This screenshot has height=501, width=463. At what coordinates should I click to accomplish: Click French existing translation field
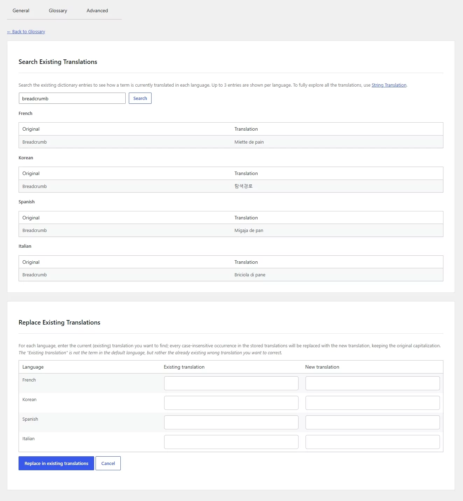(x=231, y=383)
